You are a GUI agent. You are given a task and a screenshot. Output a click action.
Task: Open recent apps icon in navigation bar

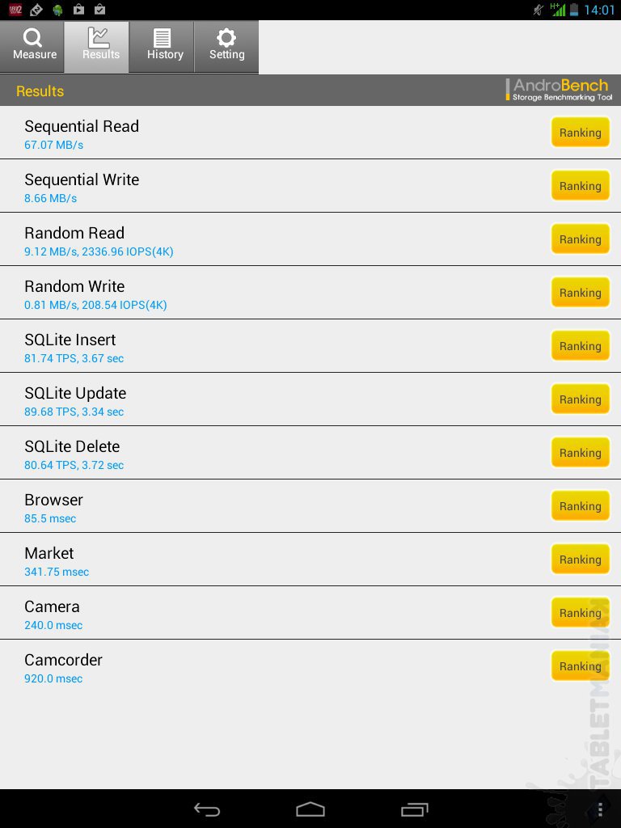(414, 809)
